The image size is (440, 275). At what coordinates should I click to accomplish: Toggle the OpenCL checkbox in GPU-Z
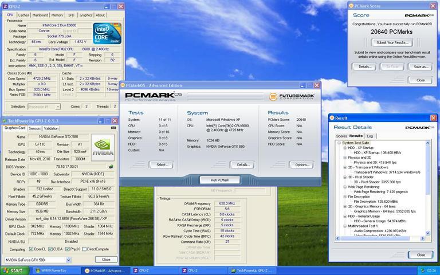point(31,249)
